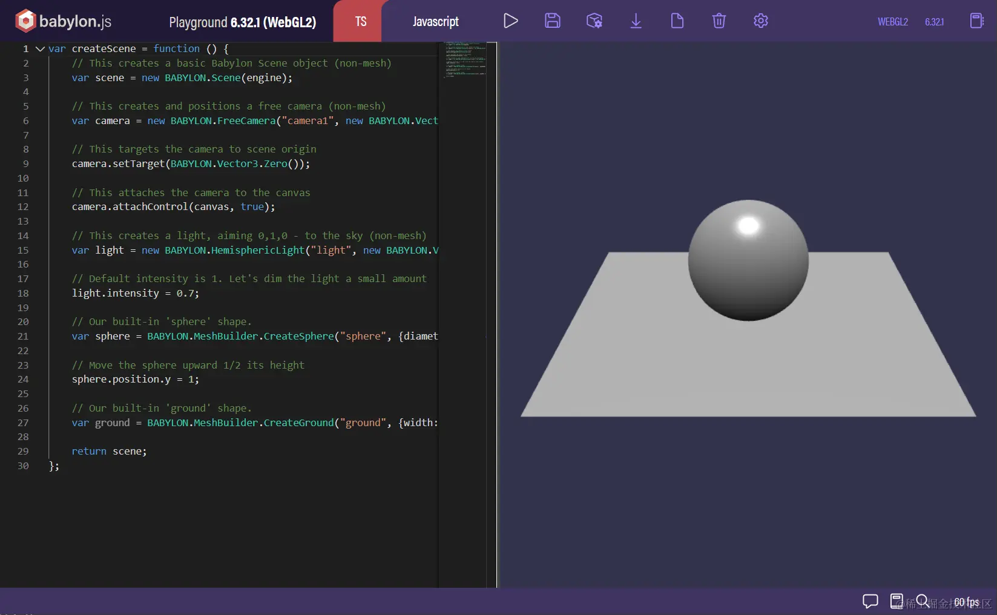Save the playground with the floppy disk icon
This screenshot has height=615, width=997.
[x=553, y=21]
